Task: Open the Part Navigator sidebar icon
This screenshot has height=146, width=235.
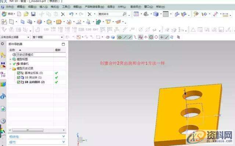Action: [x=3, y=75]
